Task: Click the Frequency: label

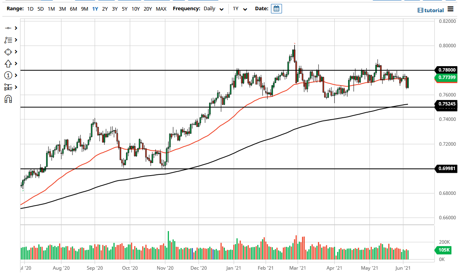Action: pos(187,9)
